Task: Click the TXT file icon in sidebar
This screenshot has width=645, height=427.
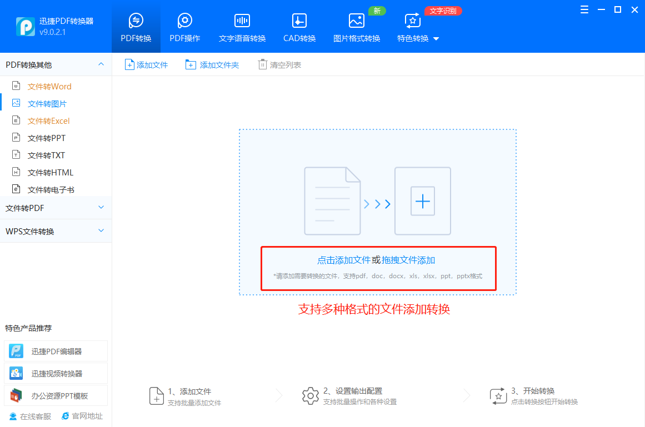Action: 16,154
